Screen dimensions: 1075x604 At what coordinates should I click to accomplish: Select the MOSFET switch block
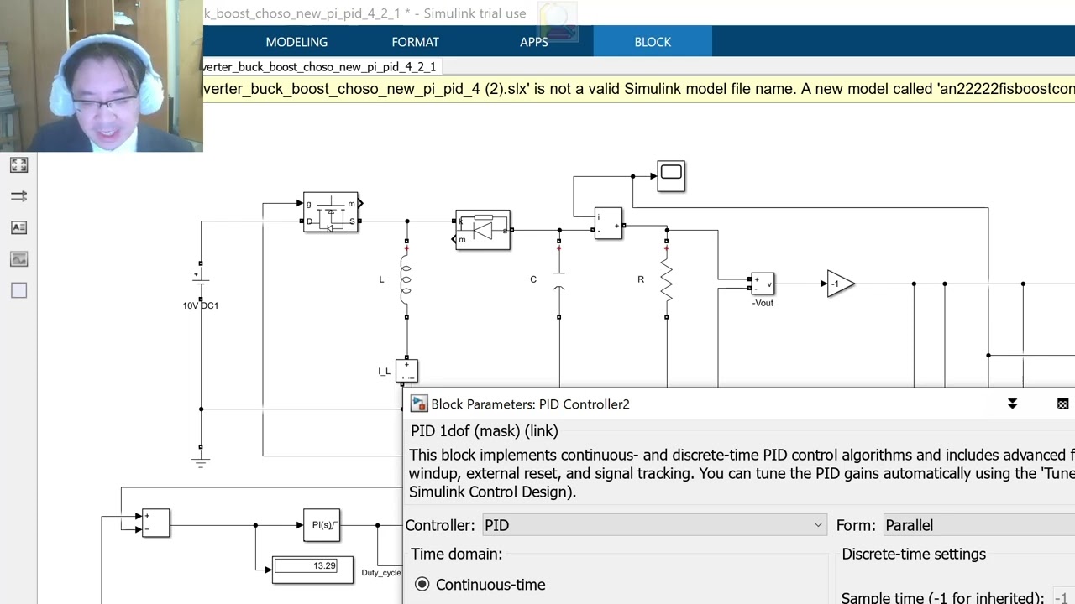click(x=331, y=212)
